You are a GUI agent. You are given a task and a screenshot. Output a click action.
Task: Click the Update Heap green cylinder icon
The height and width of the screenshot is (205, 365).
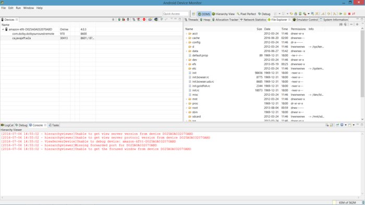pos(119,19)
